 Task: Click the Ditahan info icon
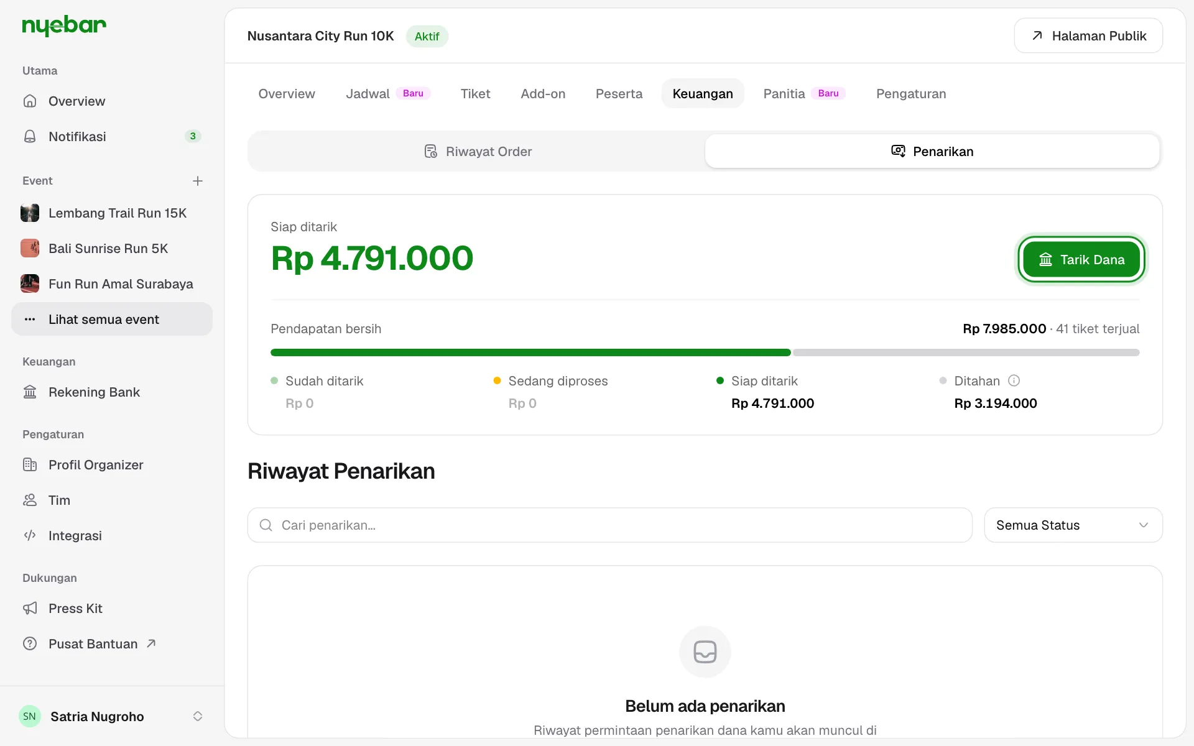point(1014,380)
